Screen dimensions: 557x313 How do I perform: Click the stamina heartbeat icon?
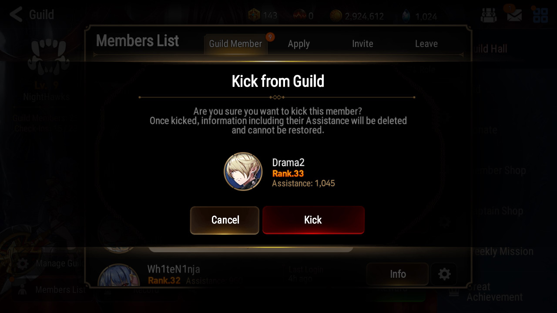[x=299, y=16]
